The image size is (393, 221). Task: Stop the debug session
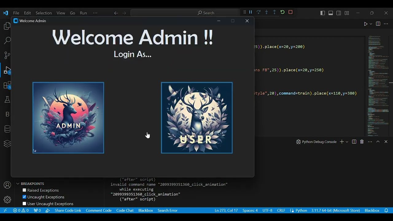pyautogui.click(x=290, y=12)
